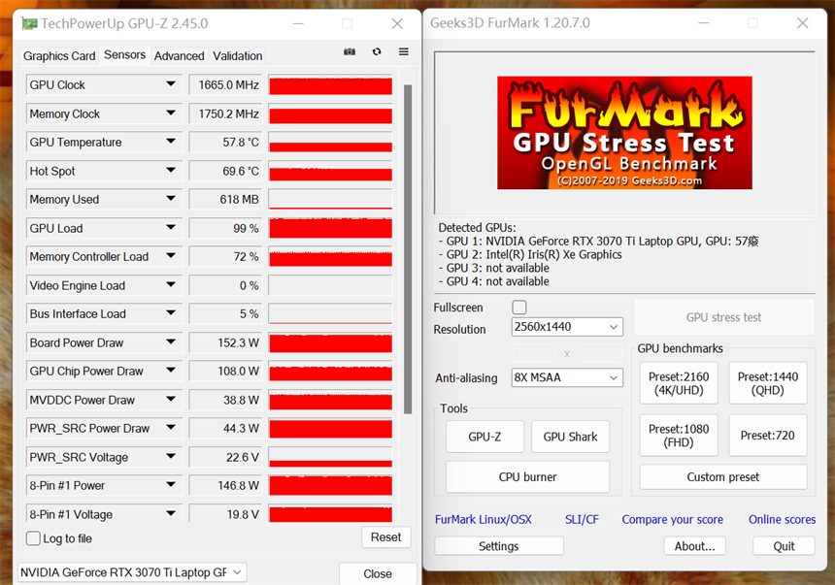Open the 8-Pin #1 Voltage dropdown
Viewport: 835px width, 585px height.
point(171,513)
